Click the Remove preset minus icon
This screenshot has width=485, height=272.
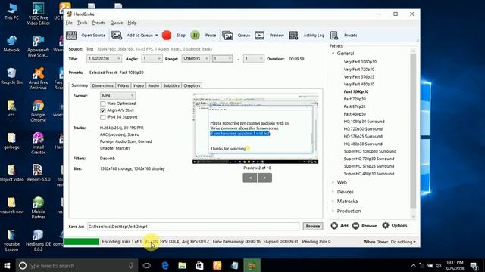coord(355,226)
